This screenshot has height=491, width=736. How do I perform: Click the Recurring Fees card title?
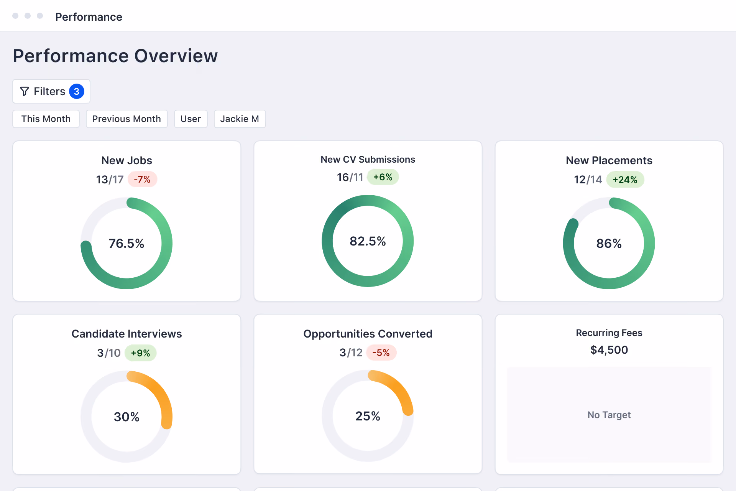pyautogui.click(x=609, y=333)
